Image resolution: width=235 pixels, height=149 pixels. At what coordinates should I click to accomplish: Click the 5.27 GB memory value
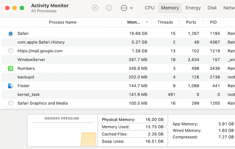coord(139,42)
